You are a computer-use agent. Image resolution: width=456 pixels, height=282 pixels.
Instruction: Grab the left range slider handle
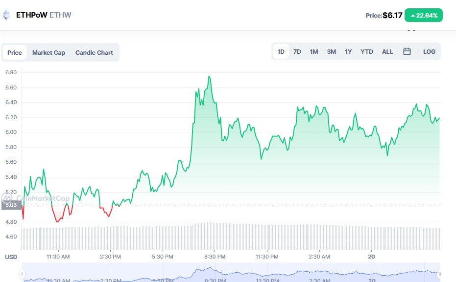pyautogui.click(x=22, y=274)
